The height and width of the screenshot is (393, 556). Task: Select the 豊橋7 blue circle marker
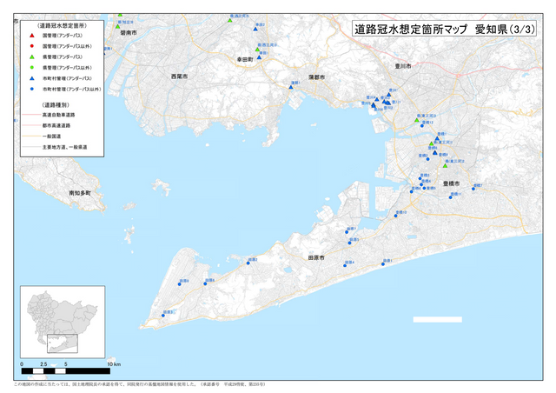tap(473, 189)
